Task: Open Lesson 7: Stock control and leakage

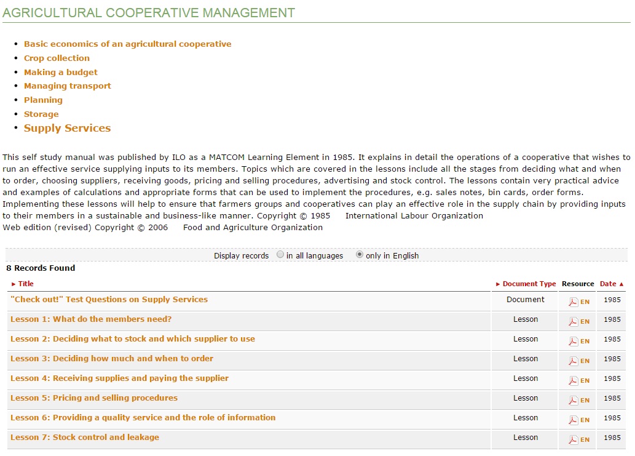Action: [x=84, y=437]
